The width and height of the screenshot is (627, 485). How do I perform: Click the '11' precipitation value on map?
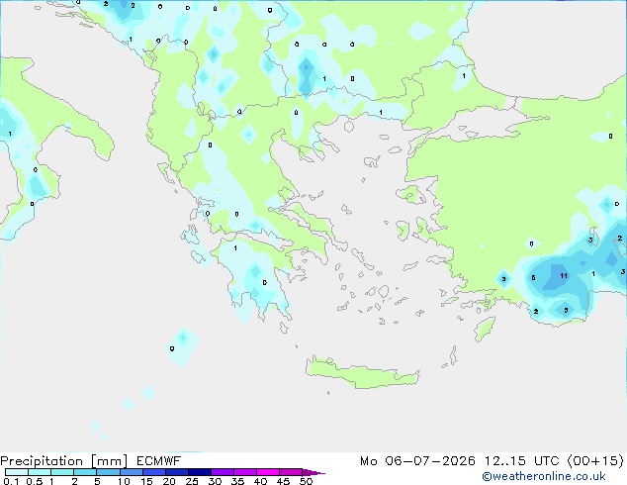[564, 276]
